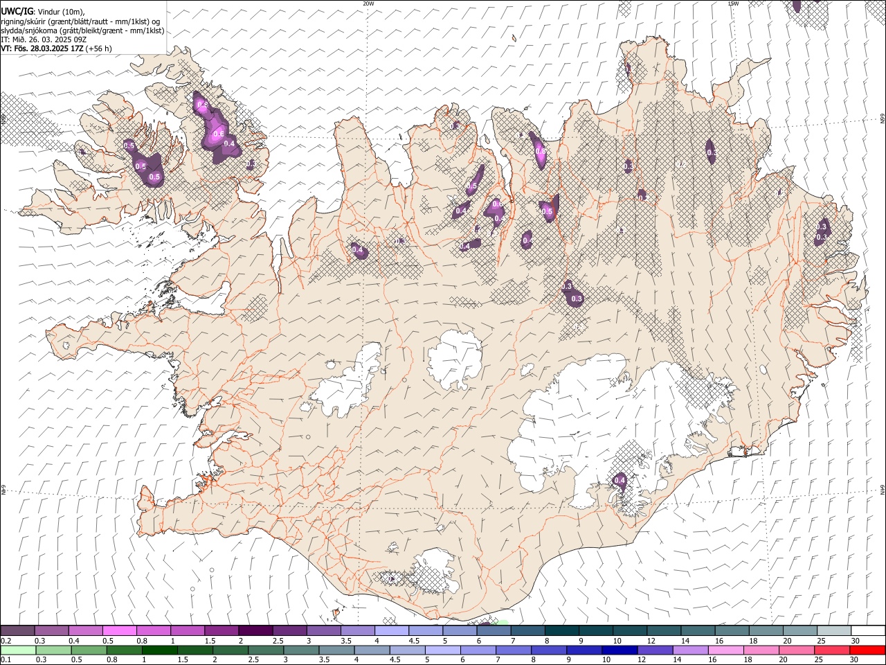Click the dark teal swatch labelled 9 in the upper legend row
The width and height of the screenshot is (886, 665).
pos(561,631)
